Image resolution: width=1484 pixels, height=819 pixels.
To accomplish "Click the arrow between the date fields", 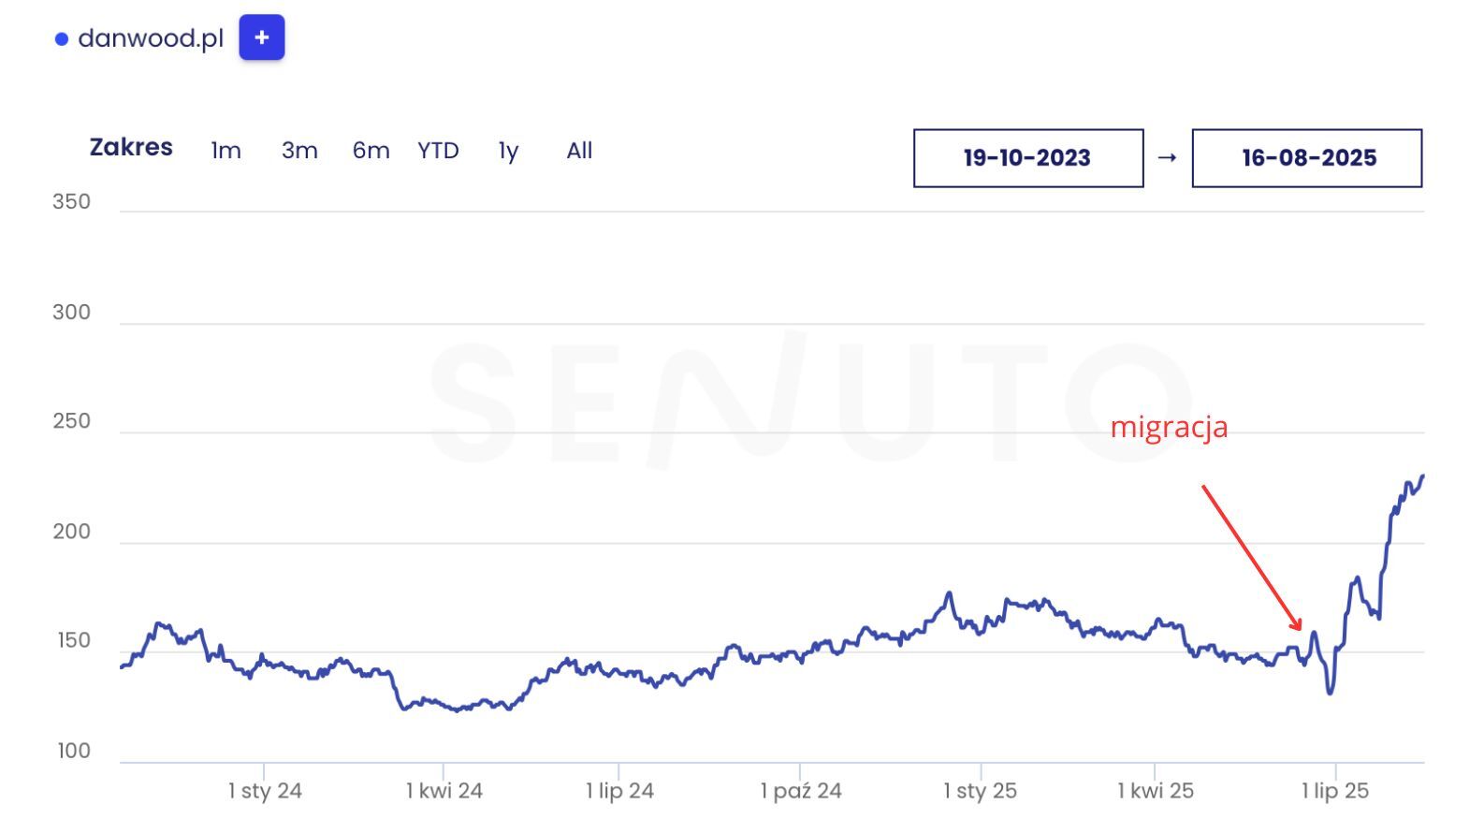I will pos(1167,157).
